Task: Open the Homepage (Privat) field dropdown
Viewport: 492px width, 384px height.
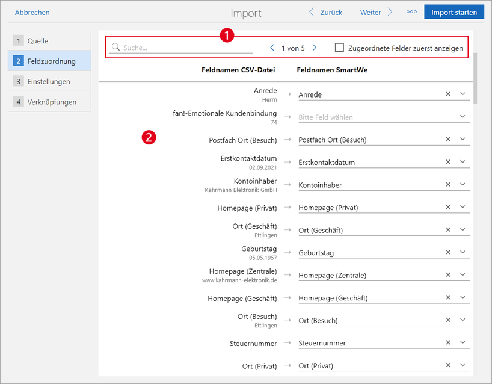Action: 463,207
